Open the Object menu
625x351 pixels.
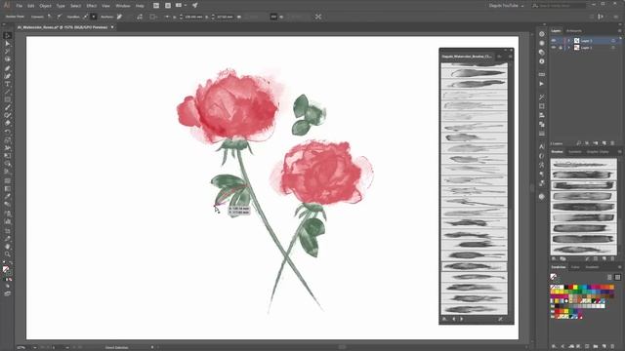click(45, 6)
